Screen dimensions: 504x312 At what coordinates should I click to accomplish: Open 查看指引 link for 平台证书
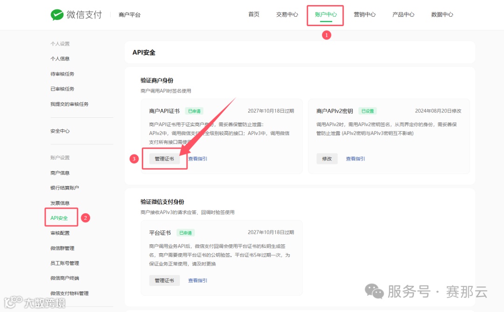tap(198, 281)
